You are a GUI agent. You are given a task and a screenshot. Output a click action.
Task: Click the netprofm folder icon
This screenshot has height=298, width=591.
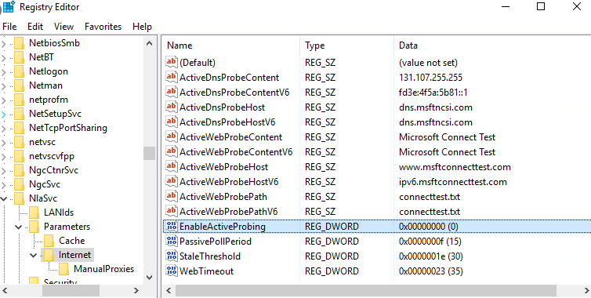coord(20,100)
